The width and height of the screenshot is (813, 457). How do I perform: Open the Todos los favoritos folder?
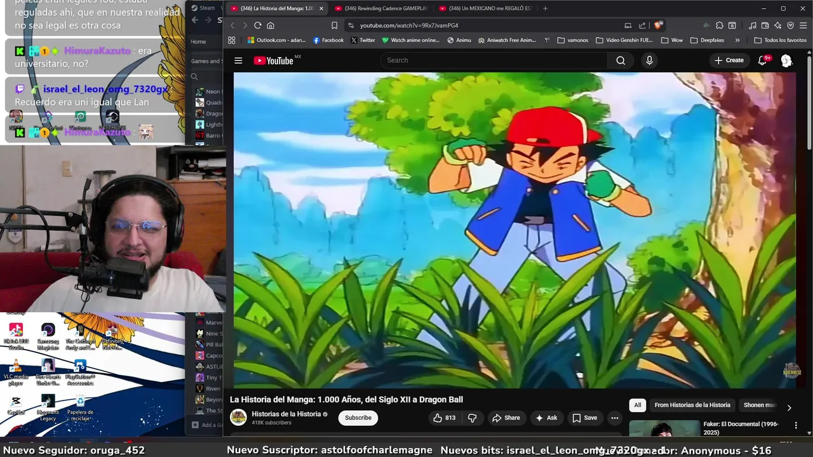pyautogui.click(x=780, y=40)
